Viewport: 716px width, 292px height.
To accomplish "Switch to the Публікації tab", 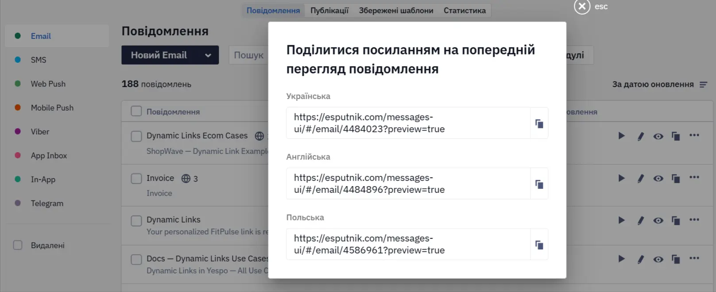I will point(329,11).
